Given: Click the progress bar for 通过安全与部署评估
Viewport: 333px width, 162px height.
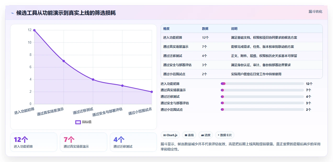Looking at the screenshot, I should (262, 103).
